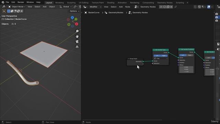This screenshot has height=124, width=220.
Task: Click the Options button in viewport header
Action: [x=74, y=11]
